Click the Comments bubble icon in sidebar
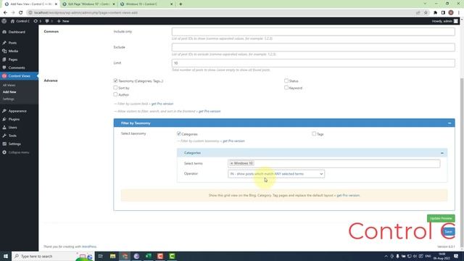 click(x=4, y=67)
